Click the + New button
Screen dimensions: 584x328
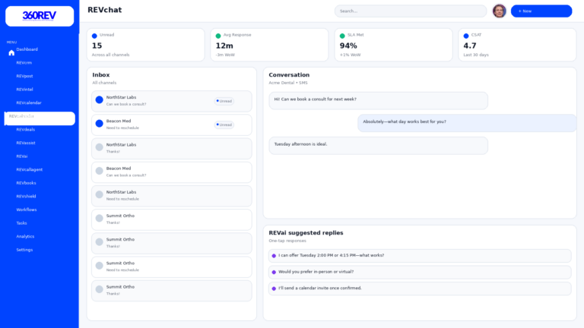tap(541, 11)
